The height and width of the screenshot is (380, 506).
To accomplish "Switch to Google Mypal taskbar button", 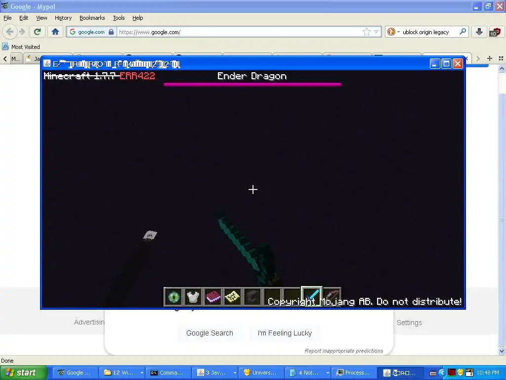I will click(x=75, y=373).
